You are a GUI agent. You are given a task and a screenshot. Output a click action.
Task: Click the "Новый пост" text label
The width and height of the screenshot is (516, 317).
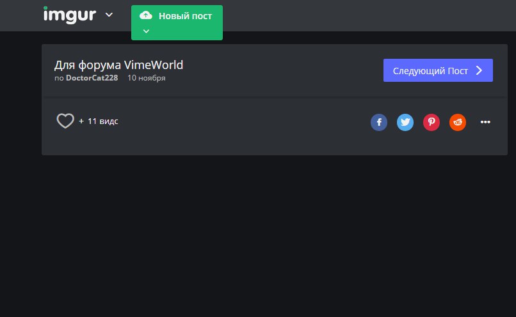pos(185,16)
